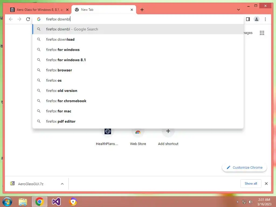Image resolution: width=276 pixels, height=207 pixels.
Task: Pick 'firefox old version' suggestion
Action: coord(138,91)
